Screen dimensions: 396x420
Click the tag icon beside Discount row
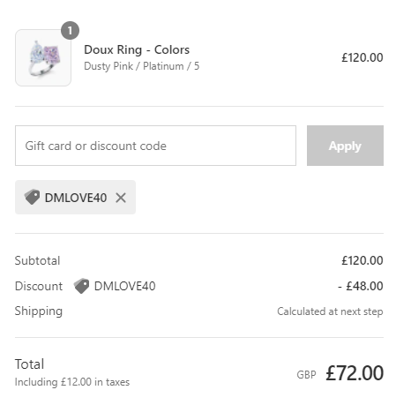coord(81,286)
